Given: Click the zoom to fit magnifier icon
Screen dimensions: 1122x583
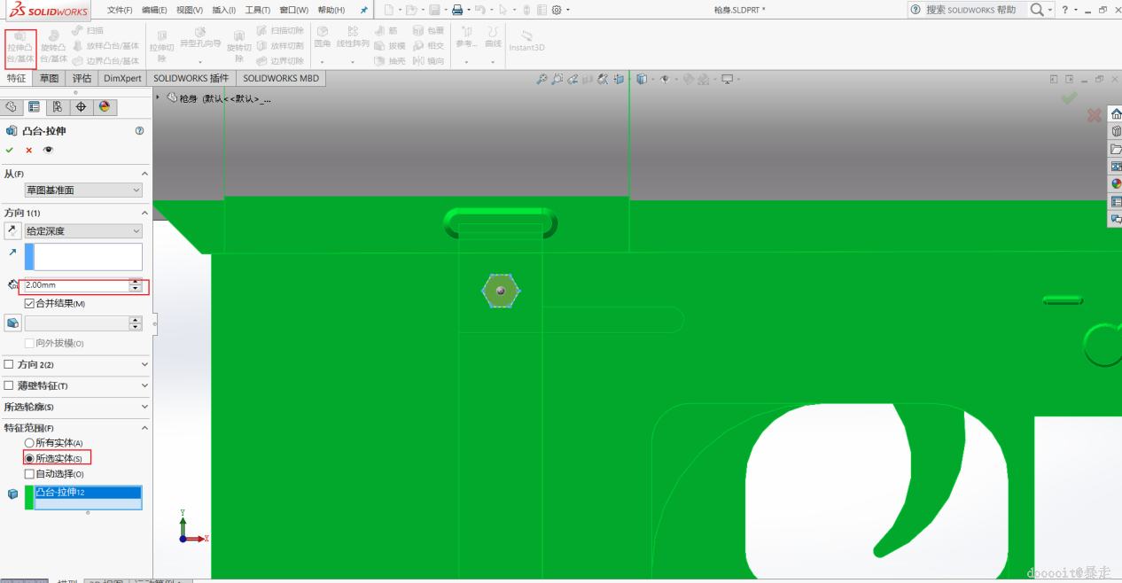Looking at the screenshot, I should (x=542, y=80).
